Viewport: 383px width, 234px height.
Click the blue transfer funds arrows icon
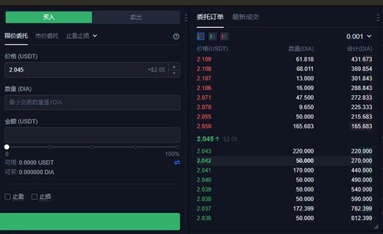click(177, 163)
